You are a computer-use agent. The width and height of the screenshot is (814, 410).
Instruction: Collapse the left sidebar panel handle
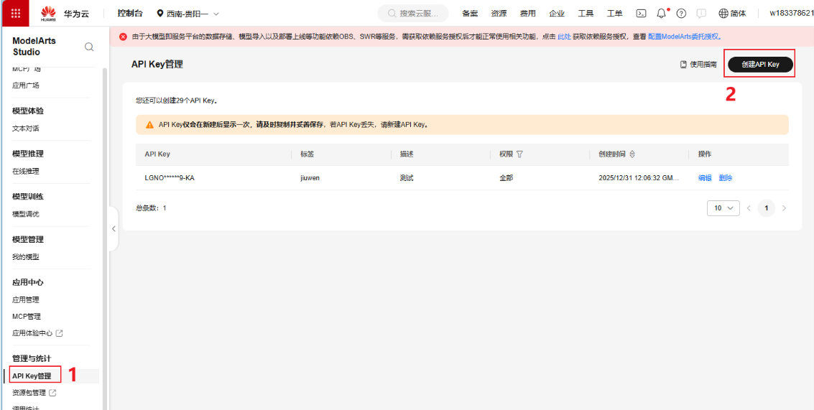pyautogui.click(x=114, y=228)
